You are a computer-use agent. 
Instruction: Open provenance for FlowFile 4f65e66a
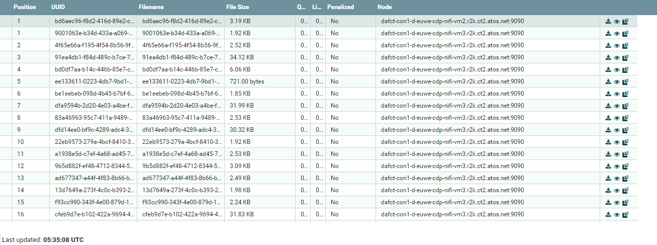[x=625, y=46]
